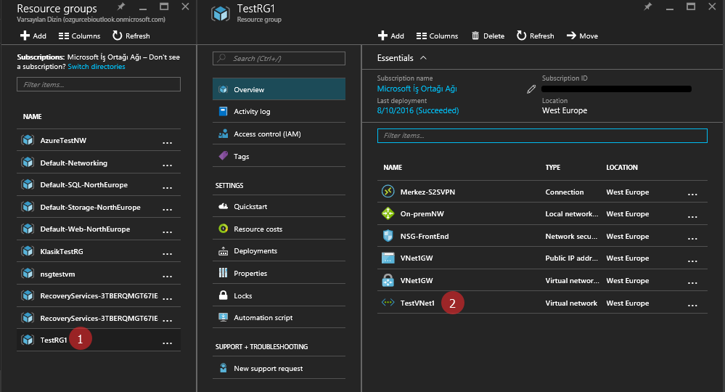The width and height of the screenshot is (725, 392).
Task: Refresh the TestRG1 resource list
Action: click(x=536, y=36)
